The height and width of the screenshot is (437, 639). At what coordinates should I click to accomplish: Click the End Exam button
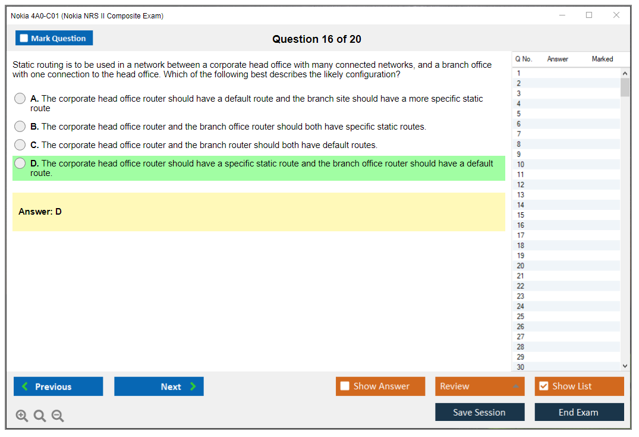click(579, 412)
